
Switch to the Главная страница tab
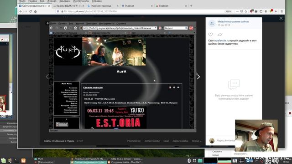(103, 6)
